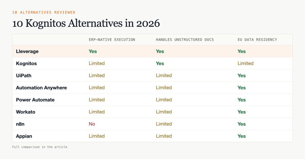Click Kognitos EU Data Residency Limited value
The height and width of the screenshot is (159, 305).
(245, 63)
